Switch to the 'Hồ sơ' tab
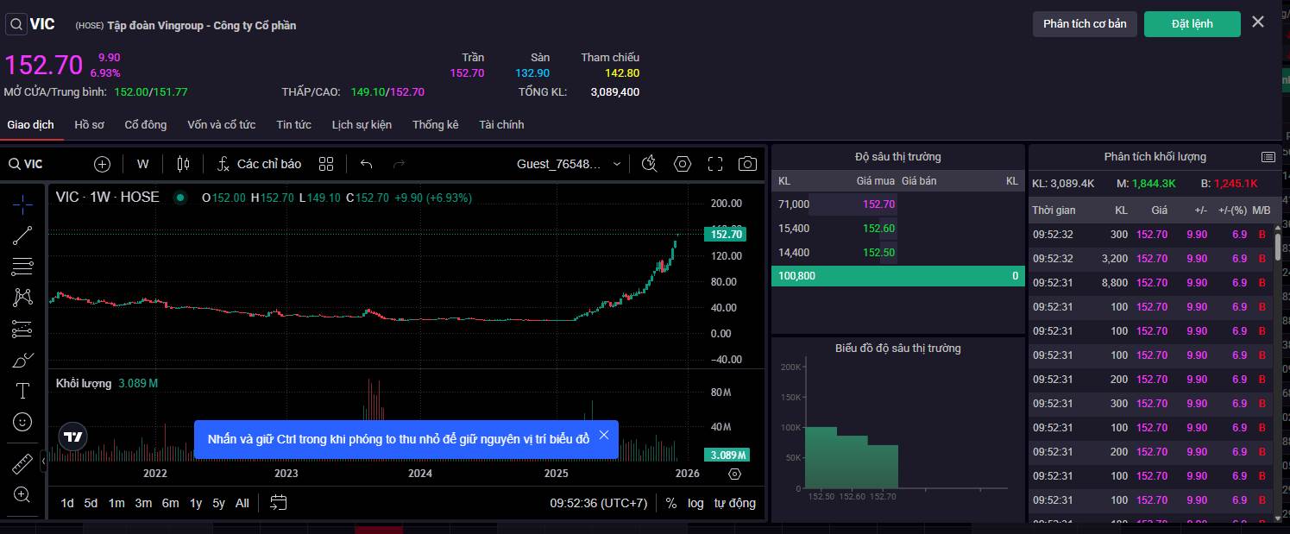Screen dimensions: 1290x534 tap(89, 124)
